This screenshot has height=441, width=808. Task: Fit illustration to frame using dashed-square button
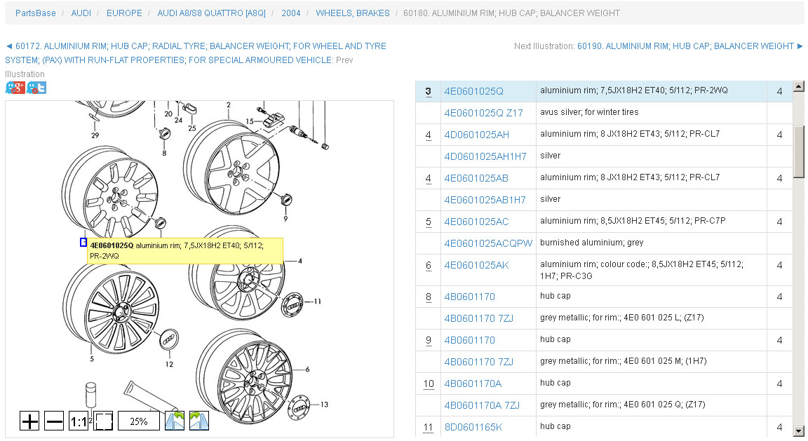(103, 421)
